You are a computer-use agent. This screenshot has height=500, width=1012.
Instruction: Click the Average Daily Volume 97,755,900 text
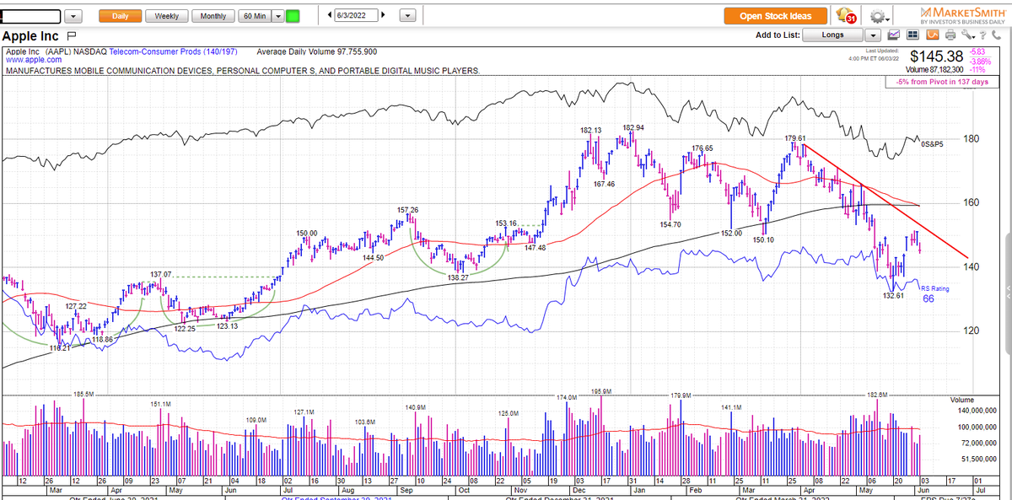pyautogui.click(x=316, y=51)
